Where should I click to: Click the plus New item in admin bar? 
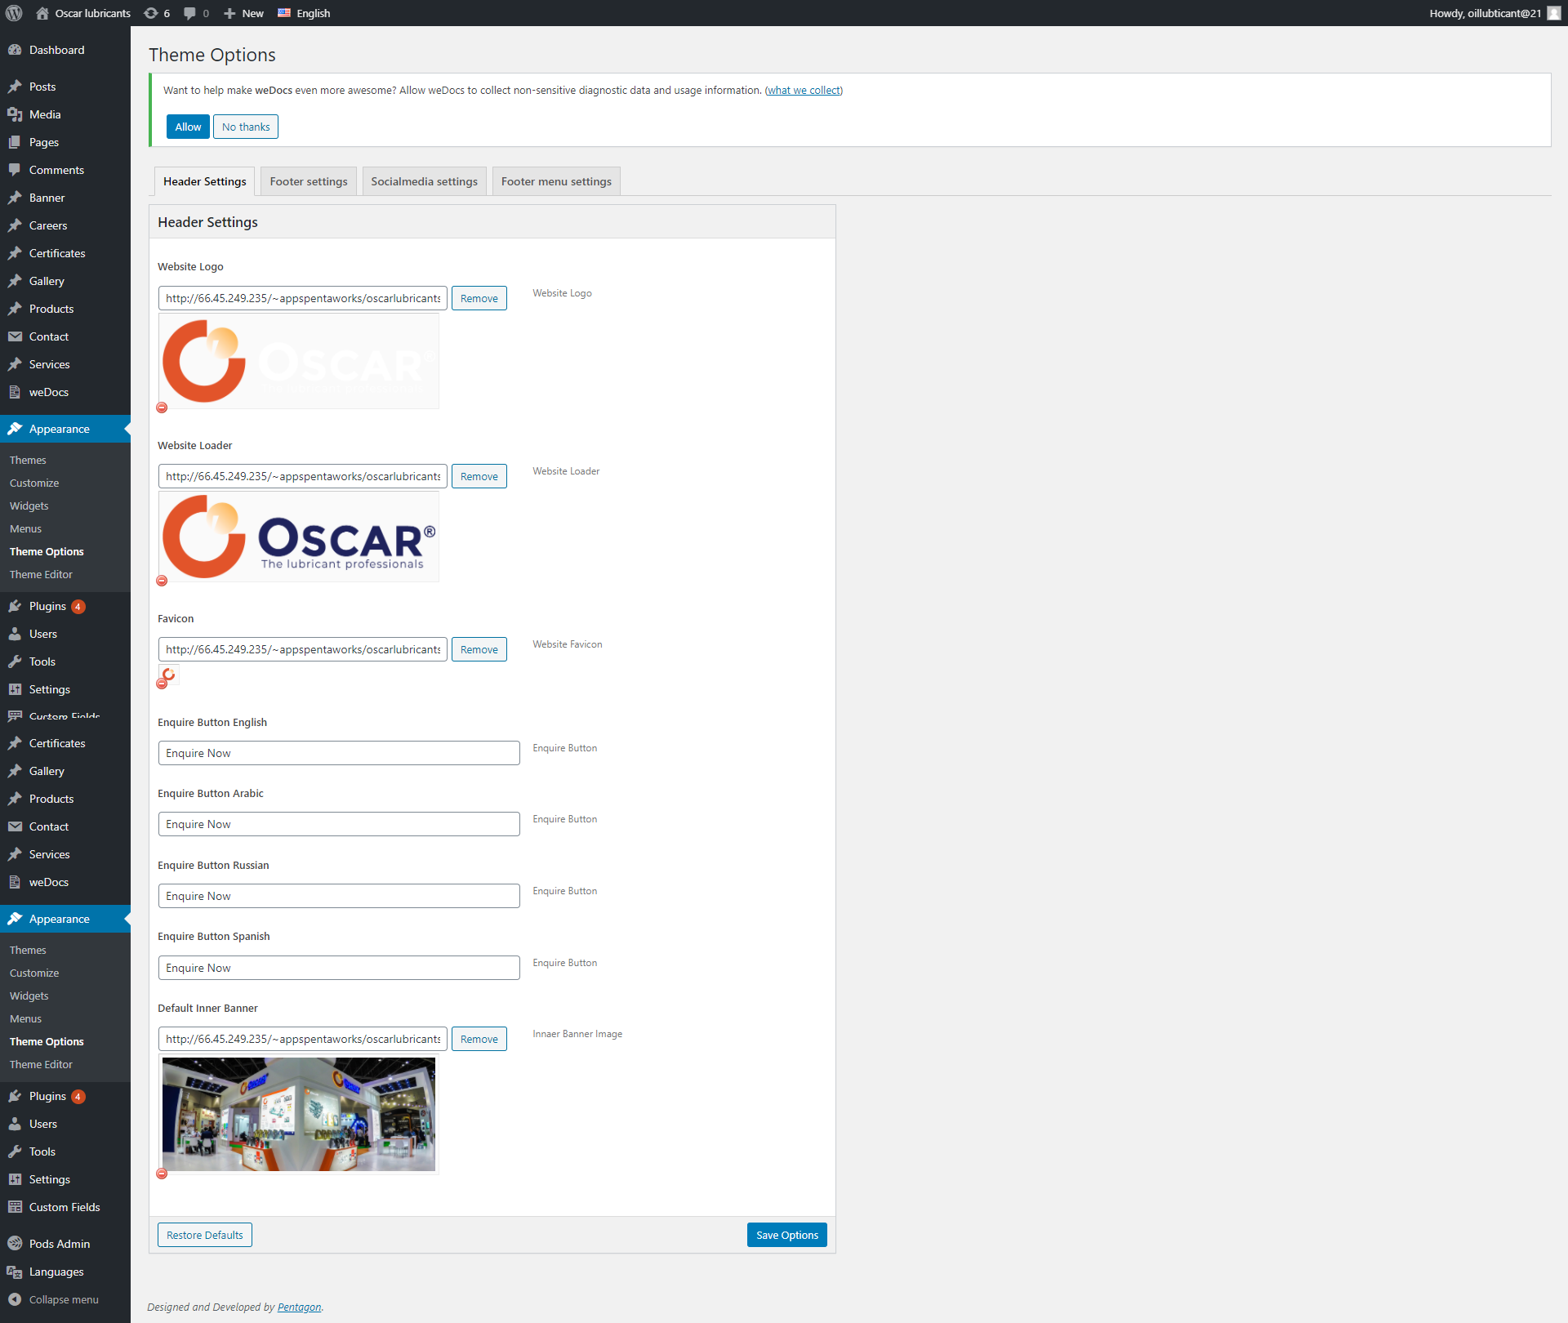[x=243, y=13]
